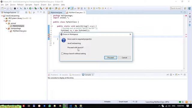192x108 pixels.
Task: Open the File menu
Action: [2, 4]
